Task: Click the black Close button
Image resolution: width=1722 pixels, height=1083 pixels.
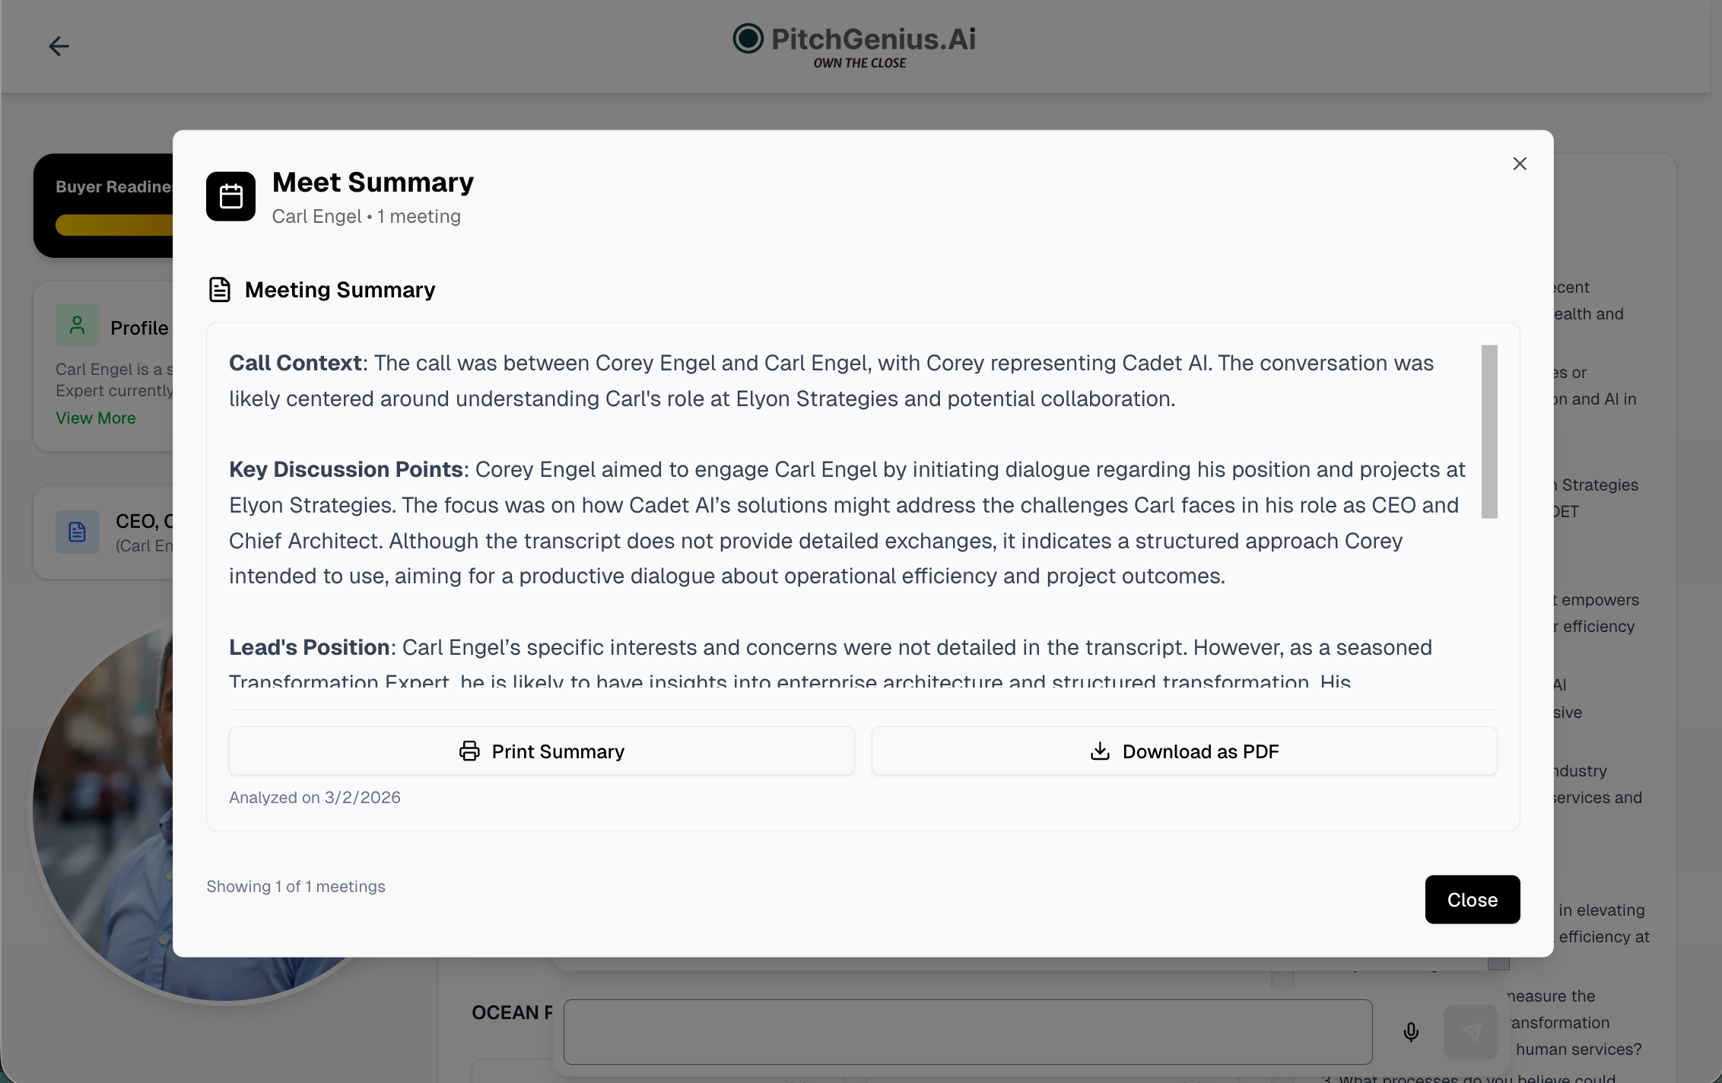Action: tap(1473, 900)
